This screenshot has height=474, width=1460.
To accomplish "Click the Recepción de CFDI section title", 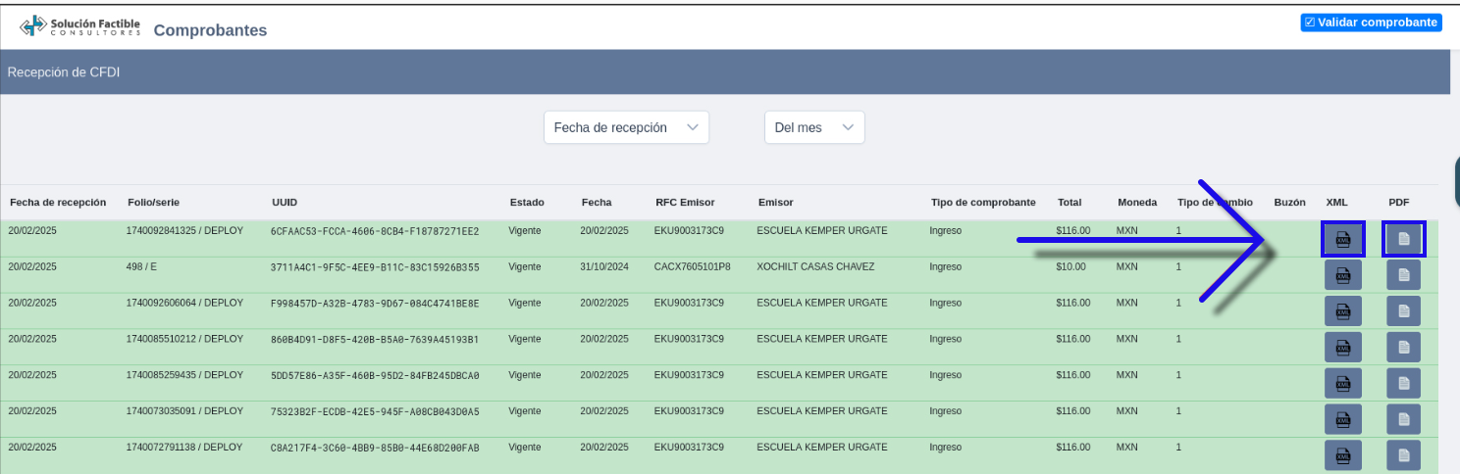I will click(x=64, y=72).
